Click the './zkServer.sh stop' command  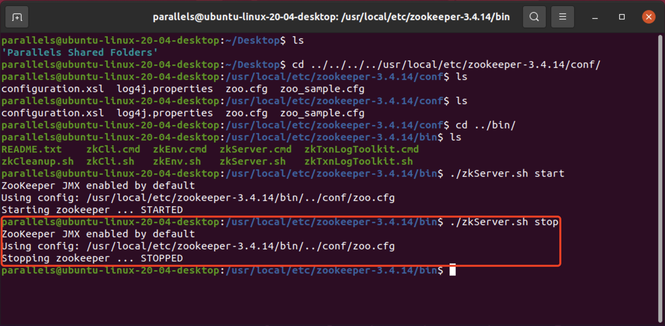pyautogui.click(x=504, y=222)
